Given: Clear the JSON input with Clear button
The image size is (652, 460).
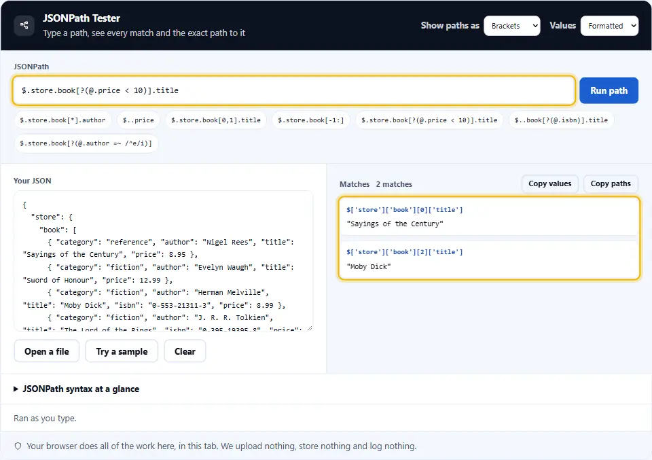Looking at the screenshot, I should click(x=185, y=351).
